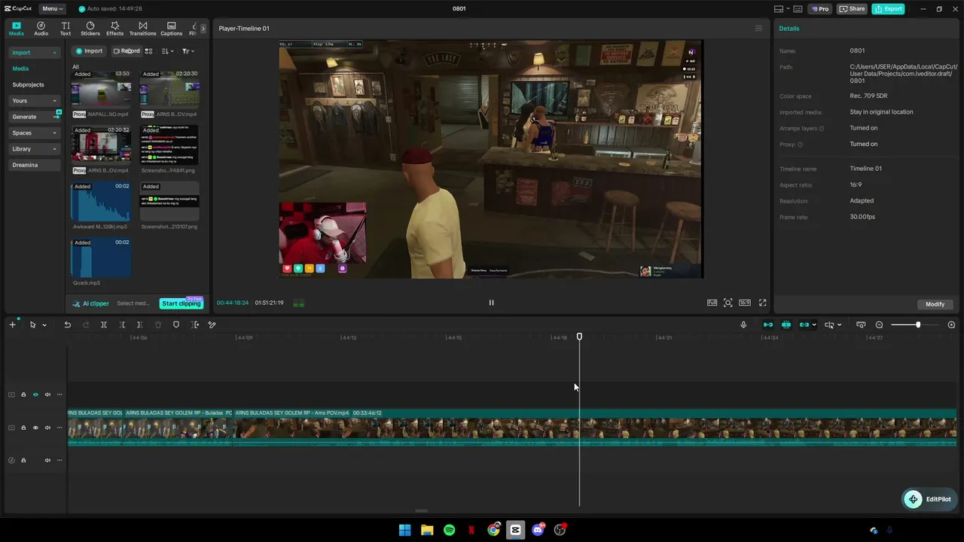The image size is (964, 542).
Task: Switch to the Transitions tab
Action: (142, 29)
